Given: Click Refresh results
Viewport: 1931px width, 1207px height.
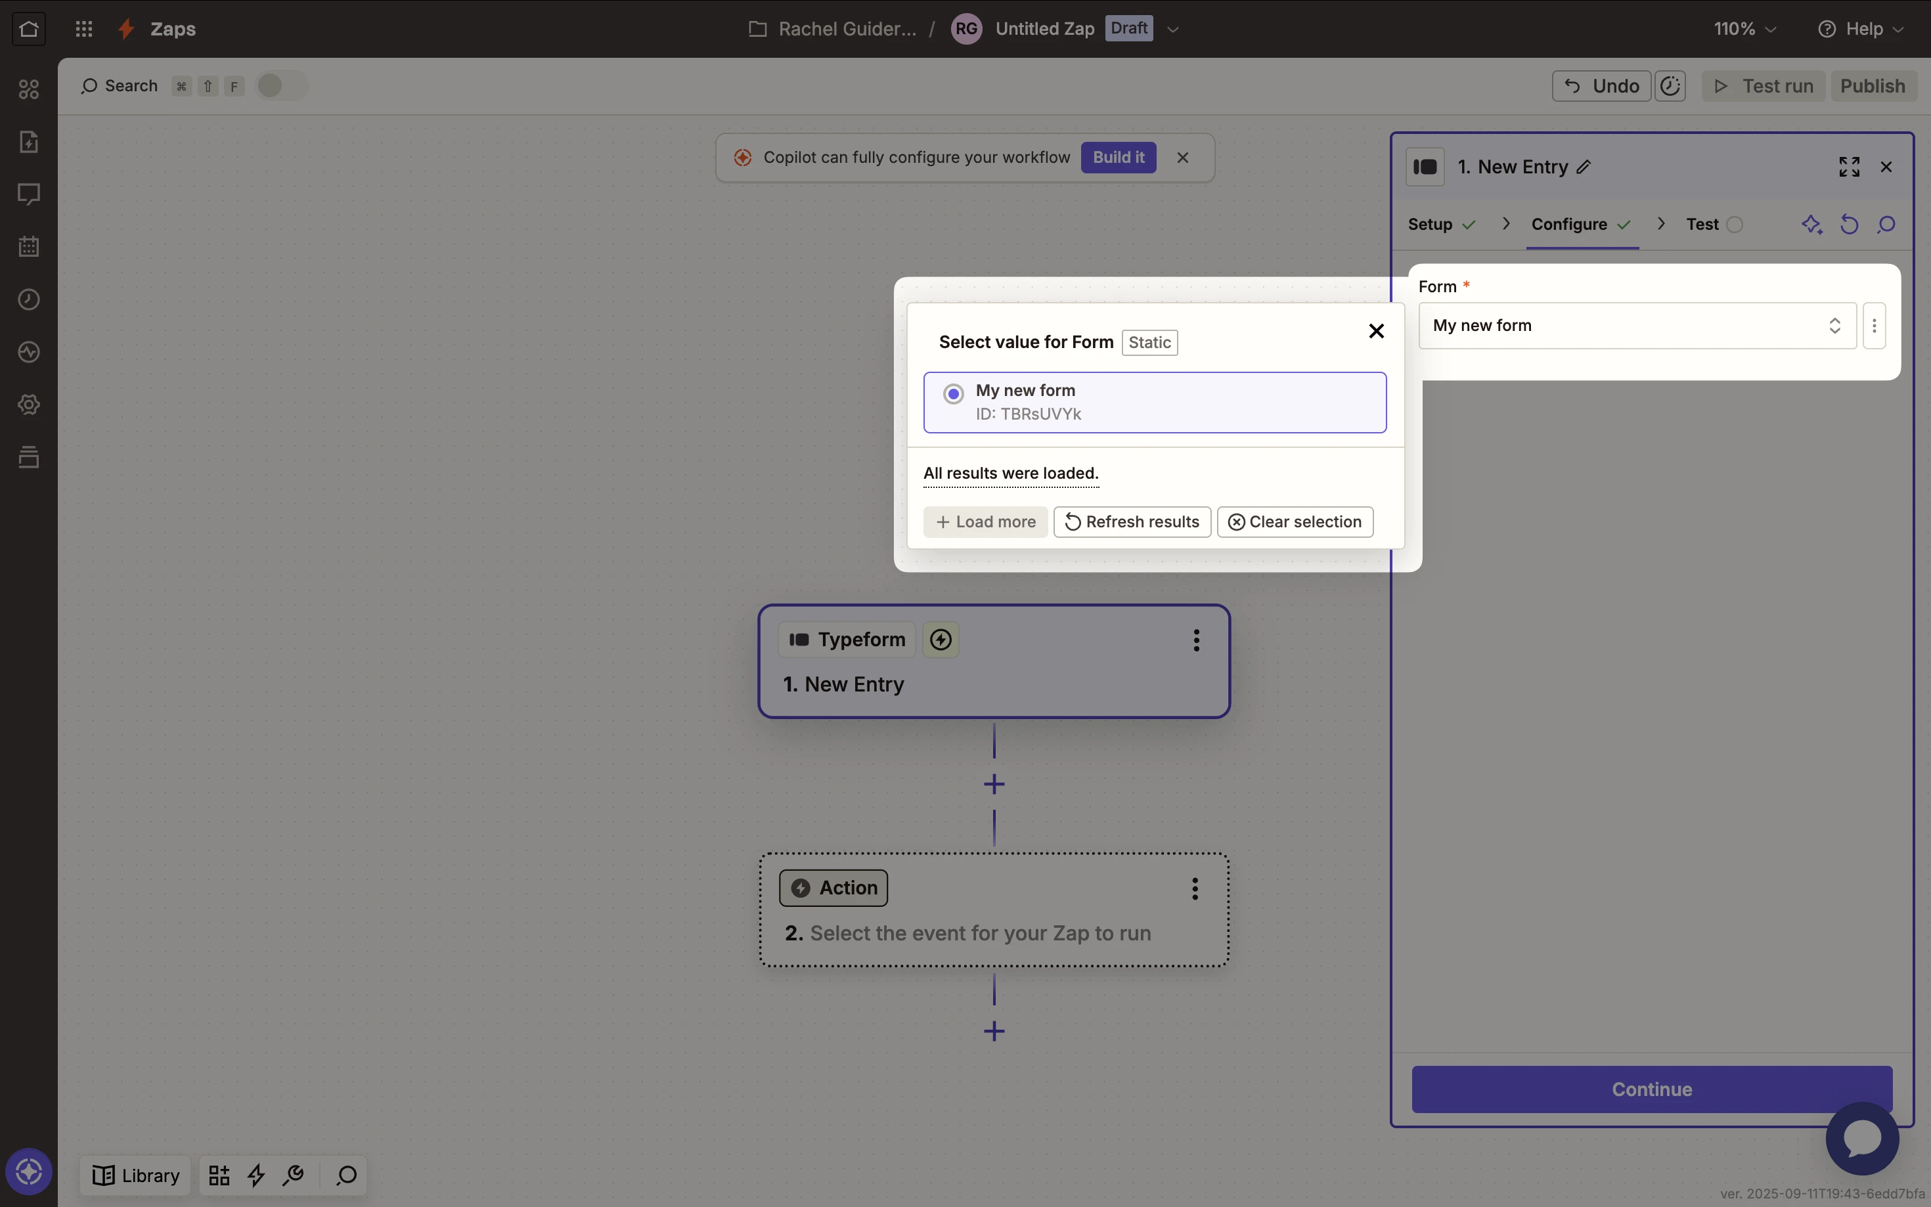Looking at the screenshot, I should (1132, 522).
